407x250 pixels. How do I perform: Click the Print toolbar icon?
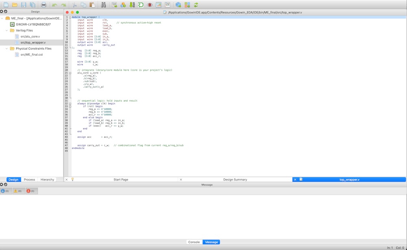click(x=44, y=5)
